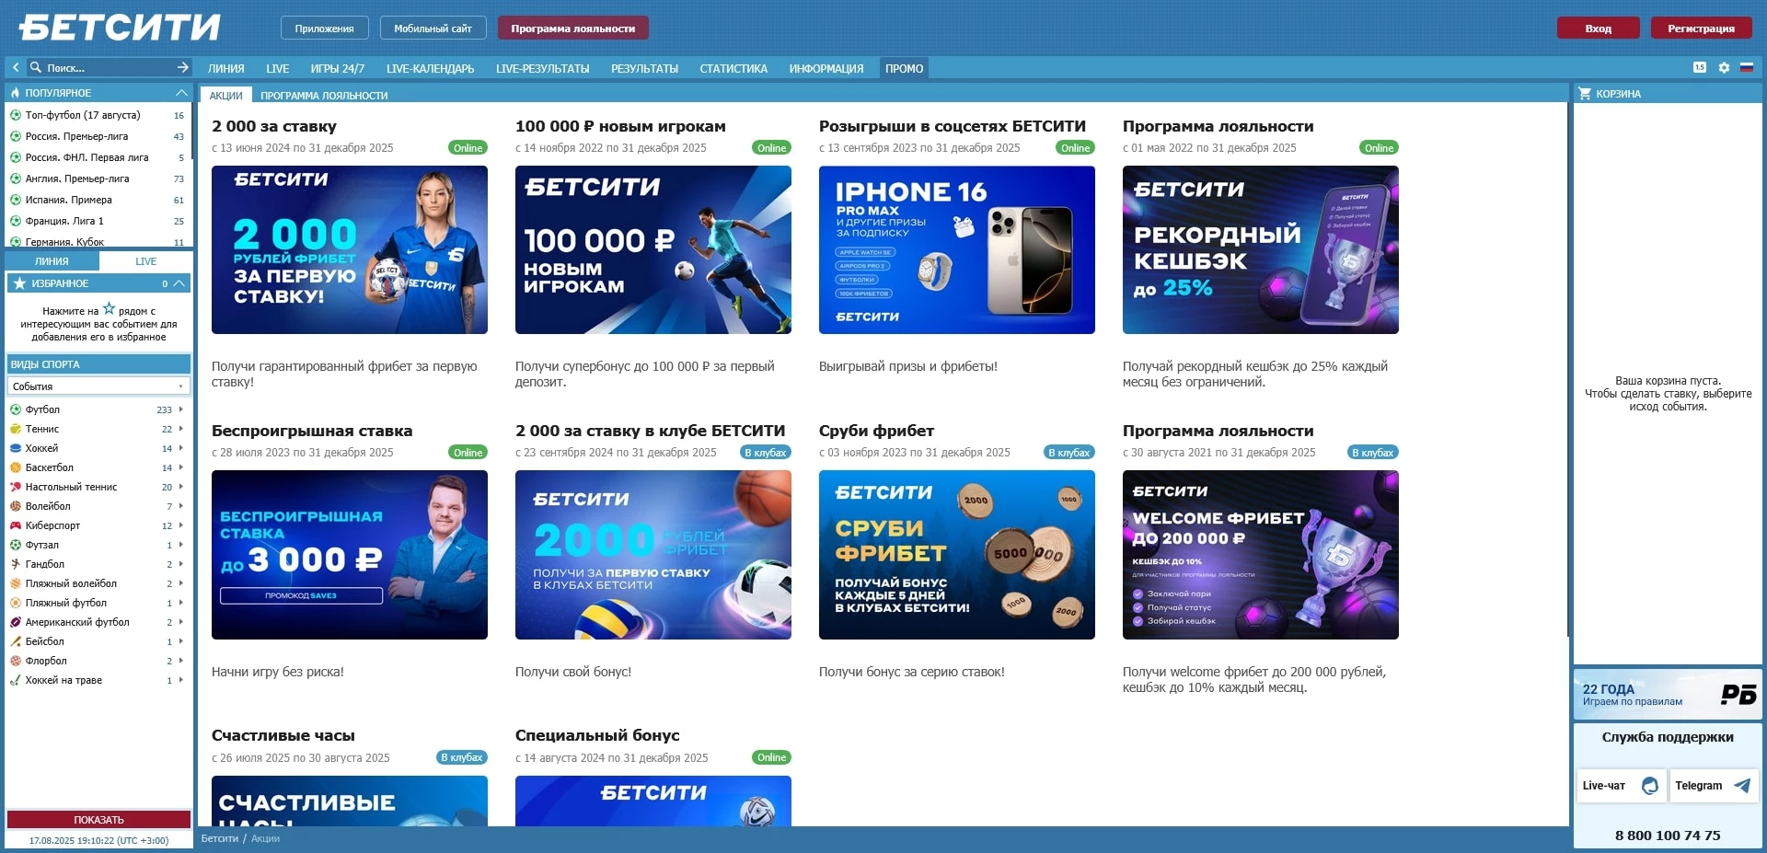This screenshot has height=853, width=1767.
Task: Select Теннис sport icon in sidebar
Action: point(16,429)
